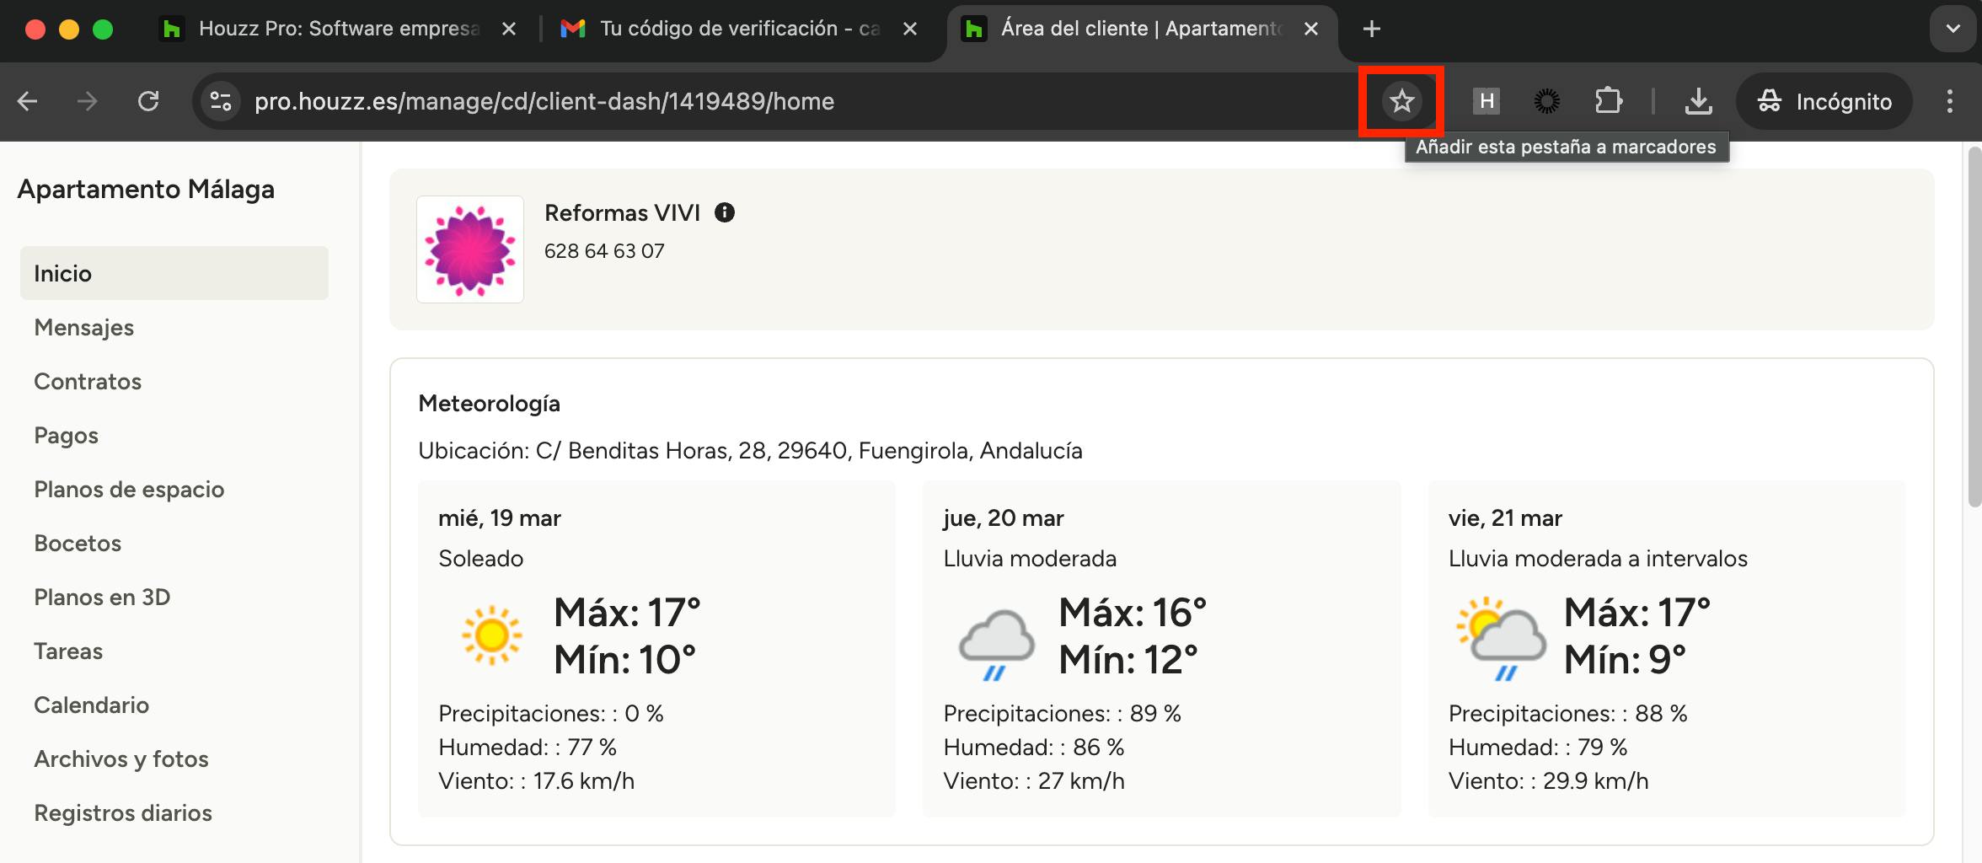Go back using the browser back arrow

[28, 101]
